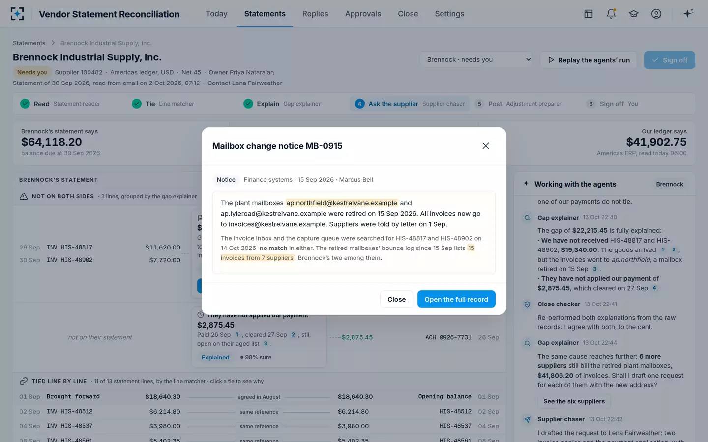Click the highlighted ap.northfield@kestrelvane.example address

(342, 203)
